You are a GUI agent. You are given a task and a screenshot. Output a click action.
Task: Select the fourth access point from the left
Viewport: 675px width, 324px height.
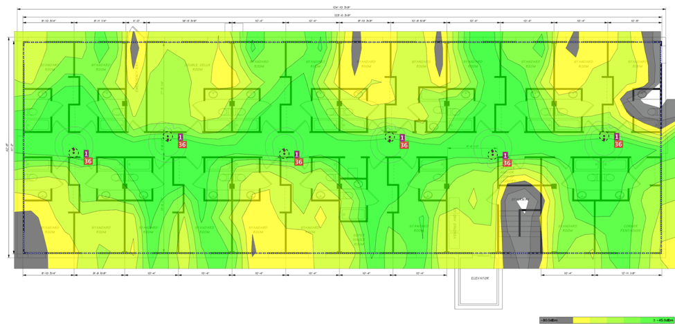[390, 137]
